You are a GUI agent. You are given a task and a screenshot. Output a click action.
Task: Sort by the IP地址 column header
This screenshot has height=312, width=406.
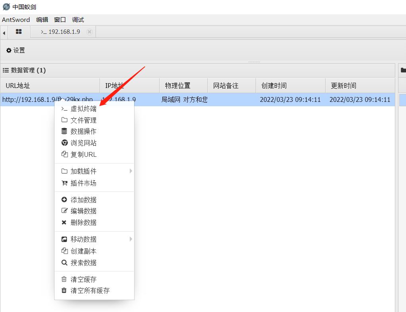[129, 86]
